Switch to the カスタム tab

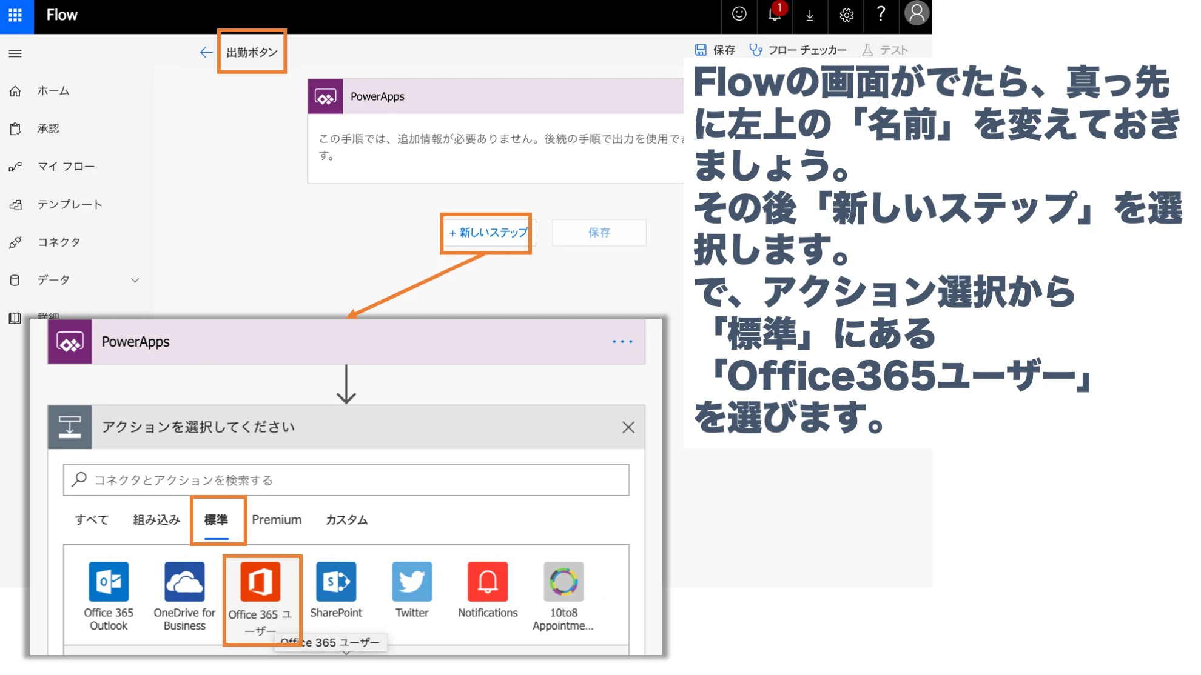point(346,520)
